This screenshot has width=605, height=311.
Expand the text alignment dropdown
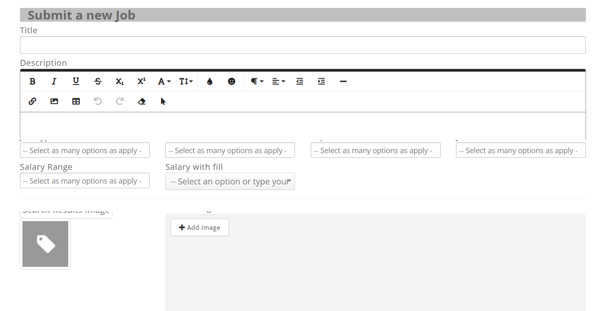pyautogui.click(x=278, y=82)
